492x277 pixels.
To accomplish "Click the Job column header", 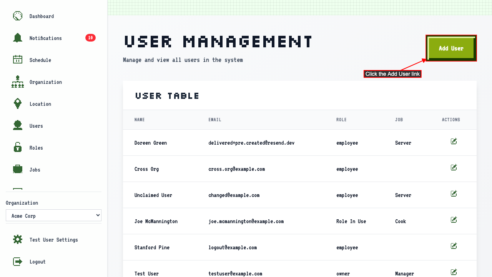I will click(x=399, y=120).
